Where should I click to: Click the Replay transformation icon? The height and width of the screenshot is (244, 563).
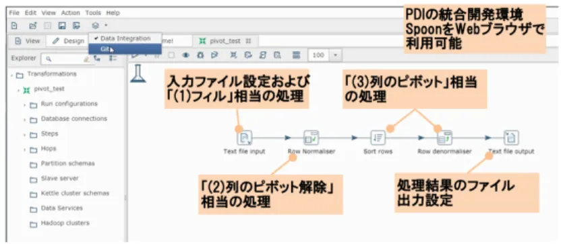coord(214,55)
